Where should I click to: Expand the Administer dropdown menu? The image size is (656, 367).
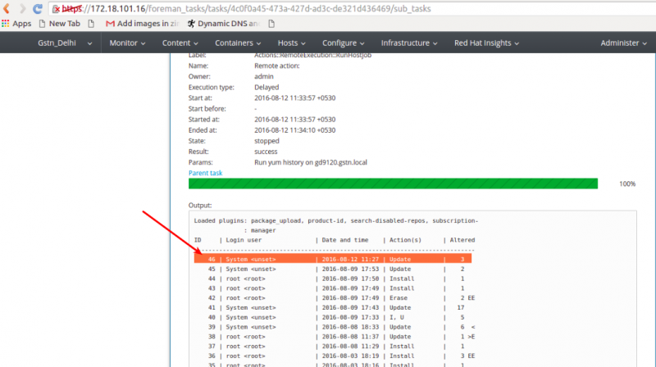623,43
